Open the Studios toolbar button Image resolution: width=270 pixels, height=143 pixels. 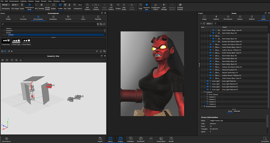click(118, 7)
